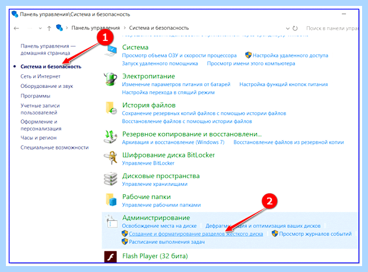Open Часы и регион category
Image resolution: width=368 pixels, height=272 pixels.
[x=39, y=138]
